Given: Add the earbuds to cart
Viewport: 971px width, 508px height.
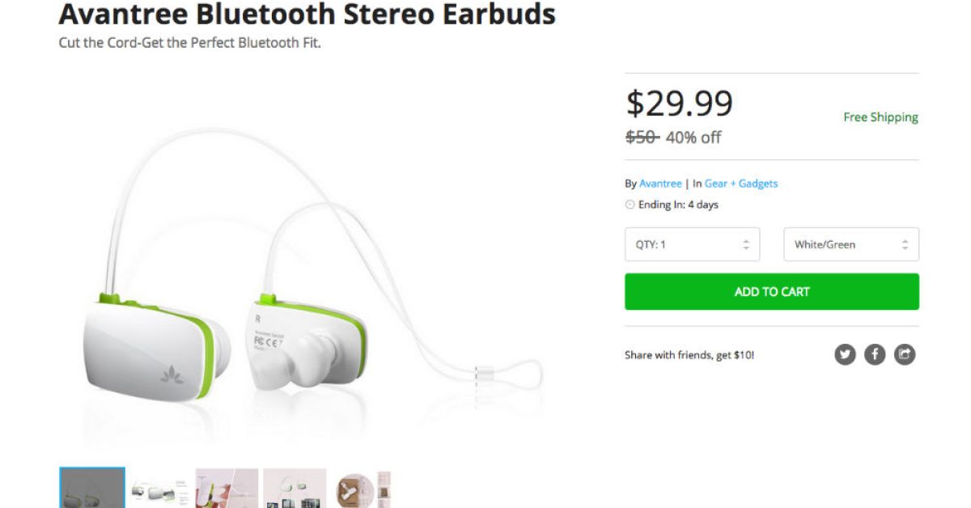Looking at the screenshot, I should pos(772,291).
